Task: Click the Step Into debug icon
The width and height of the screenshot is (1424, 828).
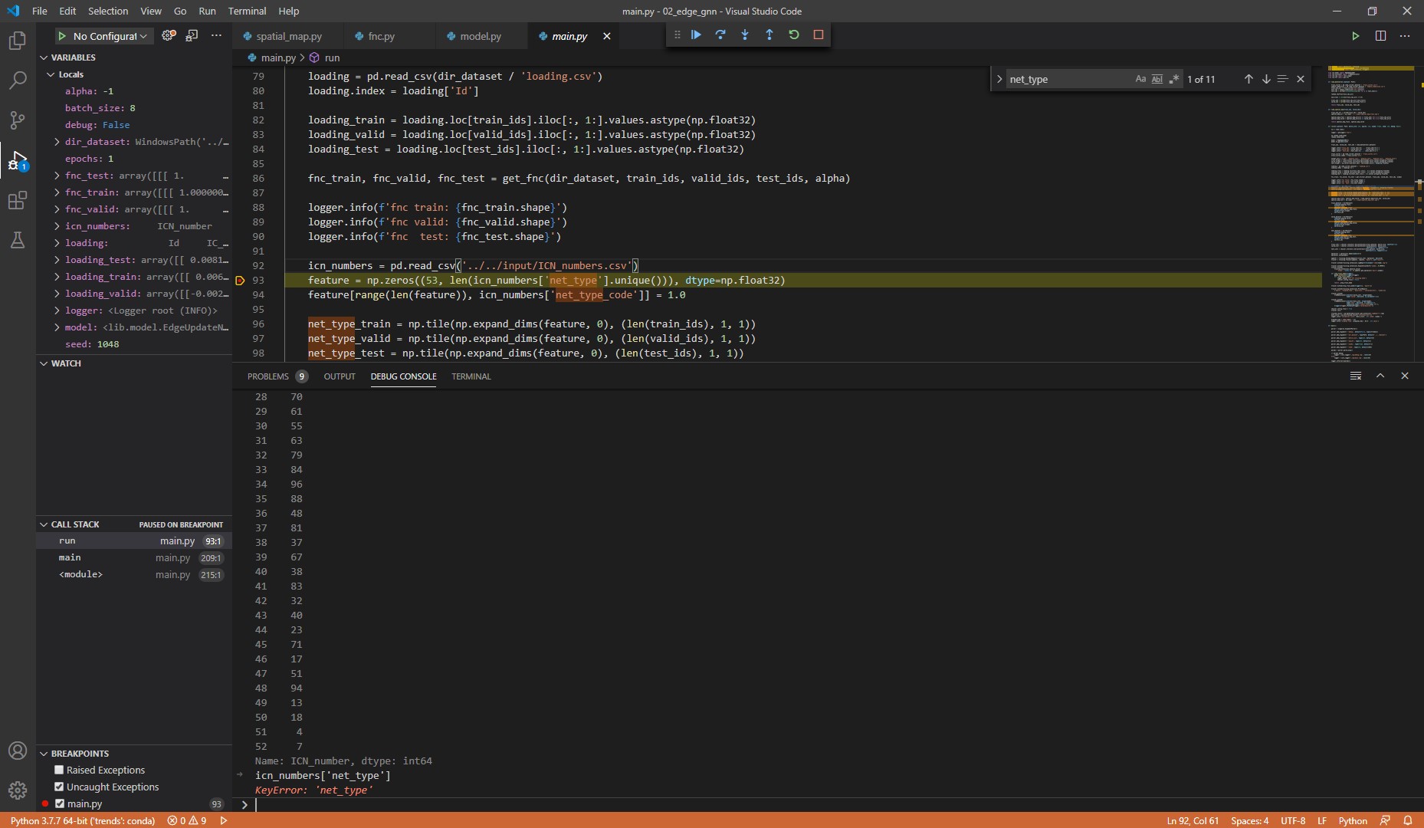Action: (x=745, y=34)
